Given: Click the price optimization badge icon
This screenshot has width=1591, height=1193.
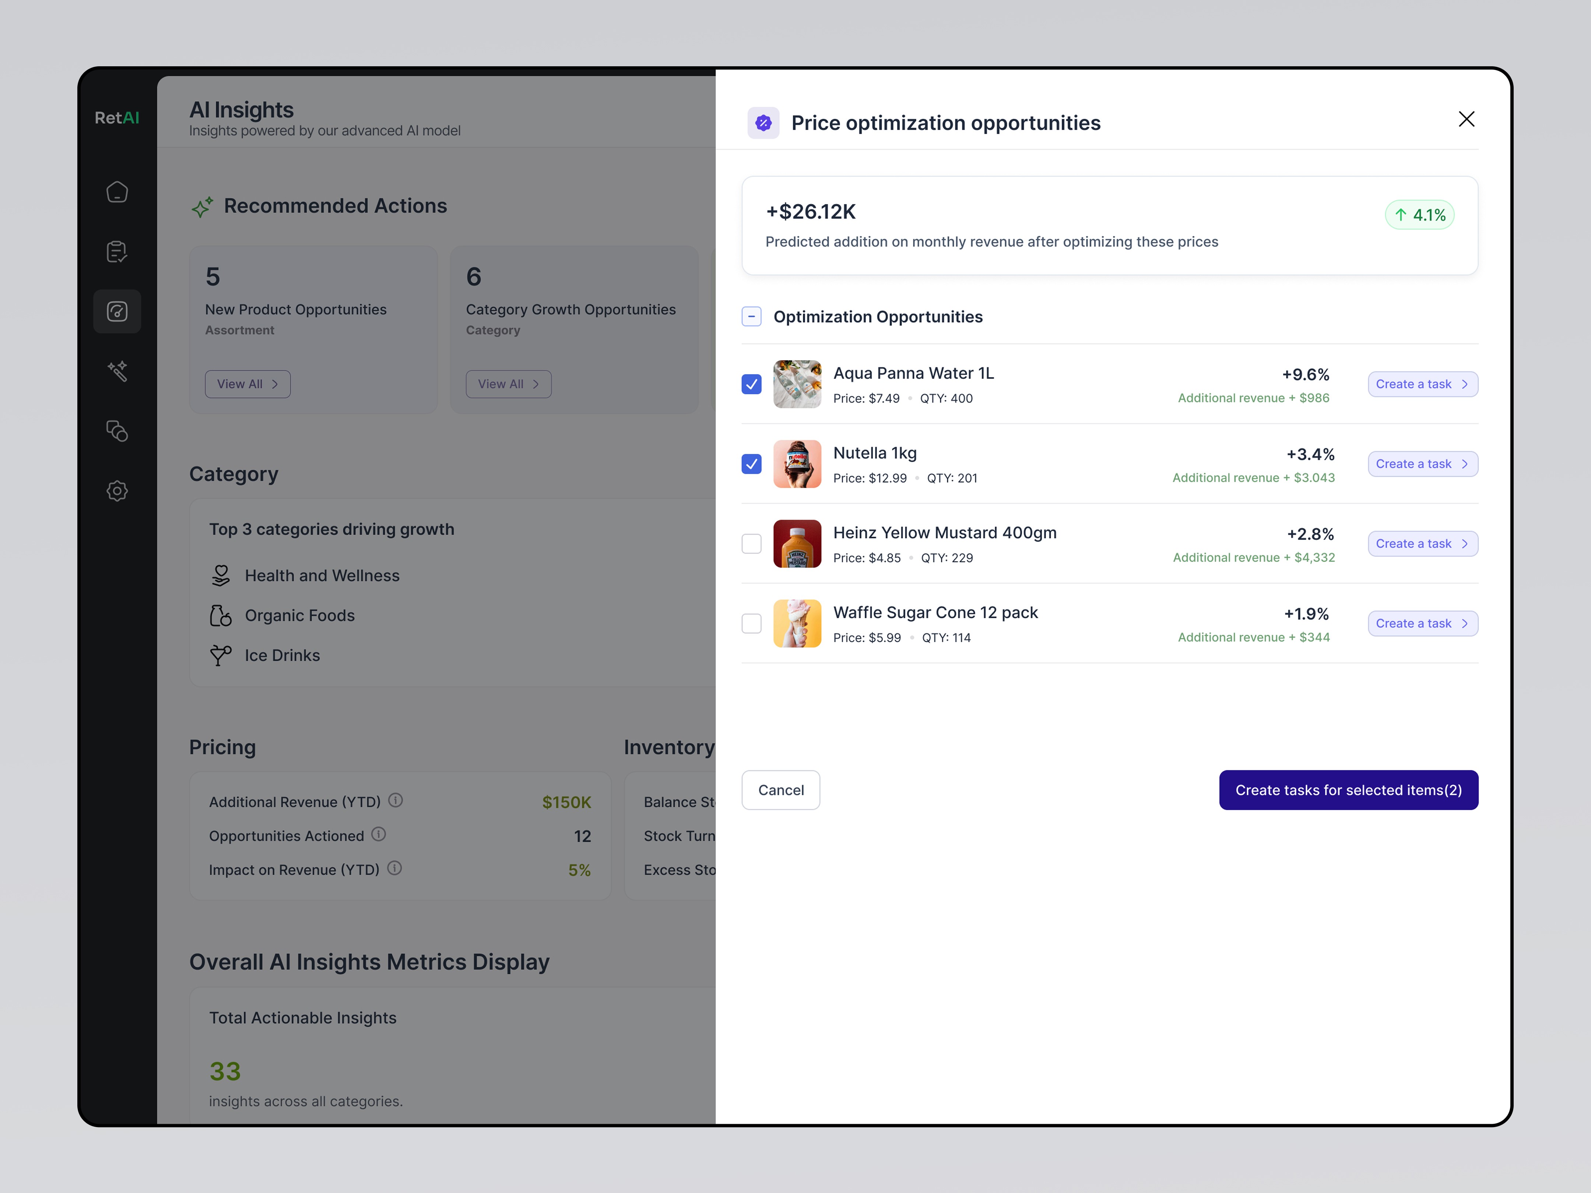Looking at the screenshot, I should click(x=763, y=123).
